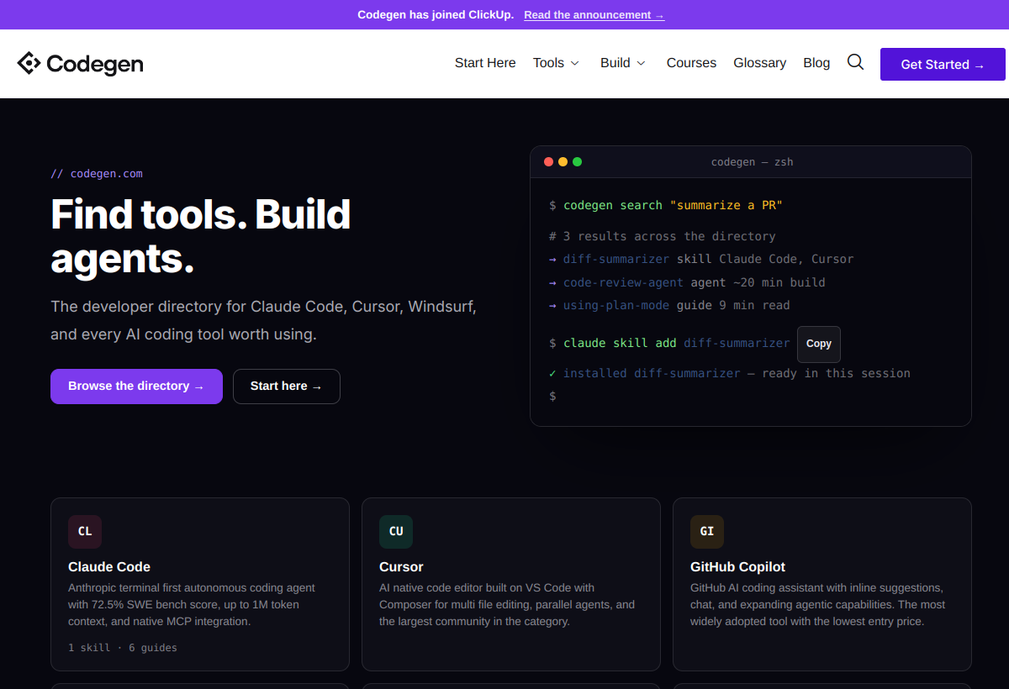This screenshot has height=689, width=1009.
Task: Click "1 skill · 6 guides" text
Action: coord(123,648)
